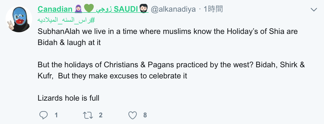Click the bearded man emoji after SAUDI
The image size is (324, 124).
(x=144, y=9)
